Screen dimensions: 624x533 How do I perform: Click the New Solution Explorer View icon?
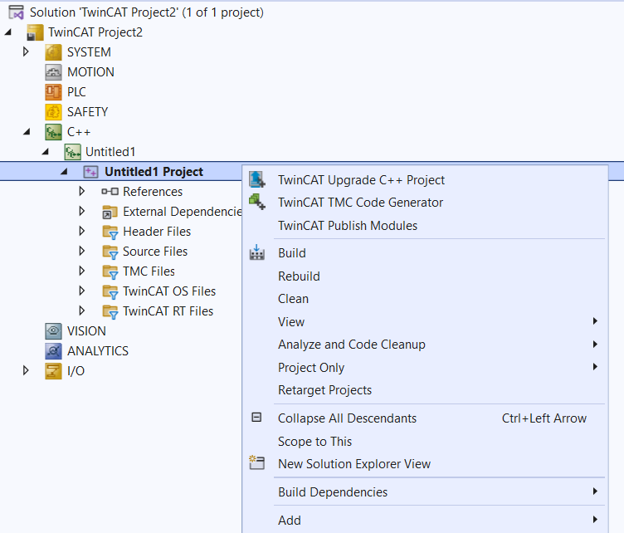[x=256, y=462]
